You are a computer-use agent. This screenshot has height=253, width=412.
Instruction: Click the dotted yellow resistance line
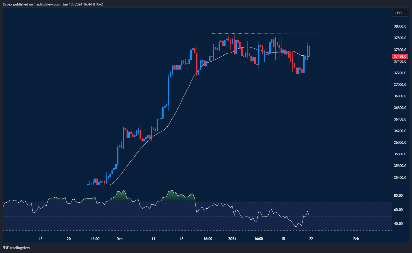pos(275,33)
